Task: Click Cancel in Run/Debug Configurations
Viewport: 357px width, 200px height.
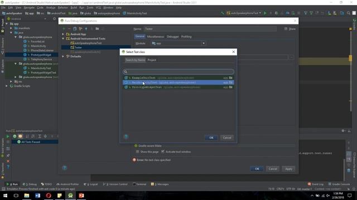Action: (273, 169)
